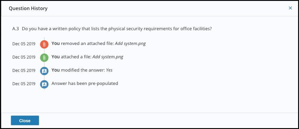This screenshot has width=299, height=129.
Task: Click the Answer has been pre-populated text
Action: [85, 83]
